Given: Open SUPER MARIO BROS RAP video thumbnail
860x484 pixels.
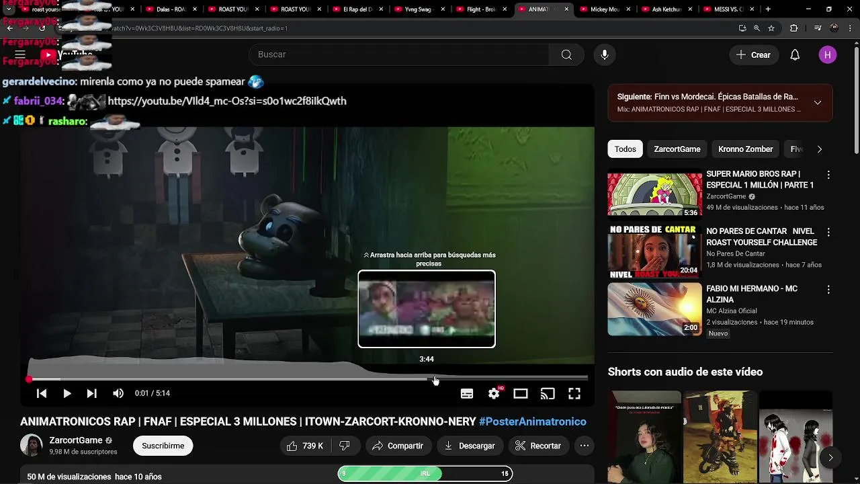Looking at the screenshot, I should pos(654,194).
